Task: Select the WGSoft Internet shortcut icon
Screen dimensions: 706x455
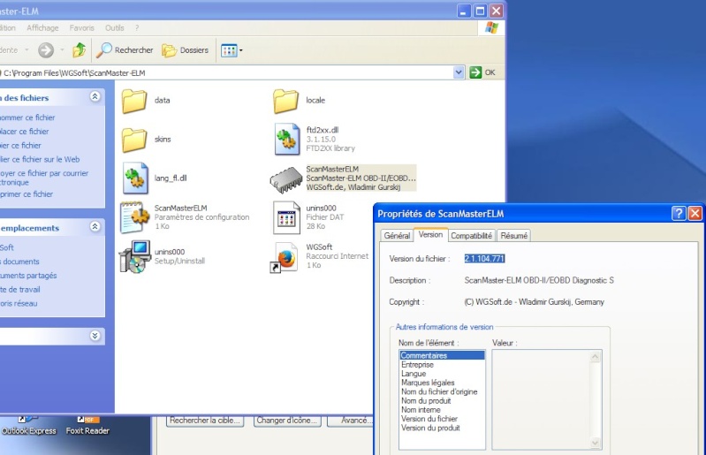Action: [x=284, y=257]
